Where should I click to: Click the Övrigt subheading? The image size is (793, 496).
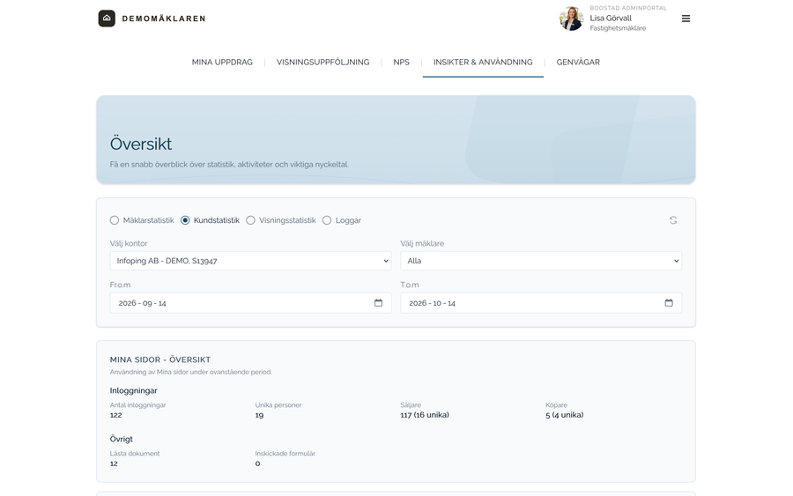122,440
